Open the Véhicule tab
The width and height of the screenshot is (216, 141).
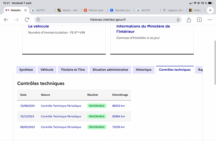coord(47,70)
